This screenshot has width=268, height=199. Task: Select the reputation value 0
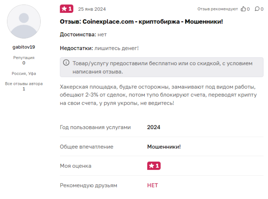pos(23,63)
